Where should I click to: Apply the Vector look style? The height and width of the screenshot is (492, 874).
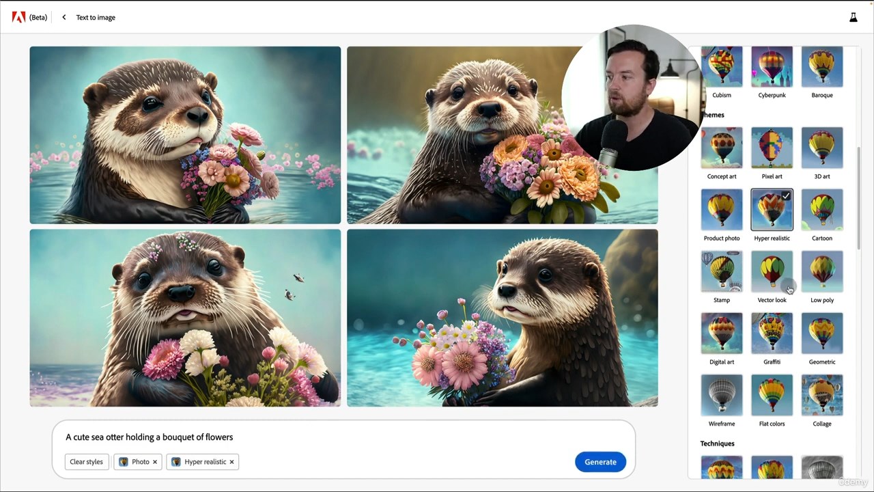click(x=772, y=271)
